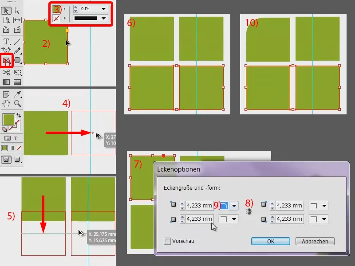The width and height of the screenshot is (355, 266).
Task: Click top-right corner size stepper
Action: pyautogui.click(x=272, y=206)
